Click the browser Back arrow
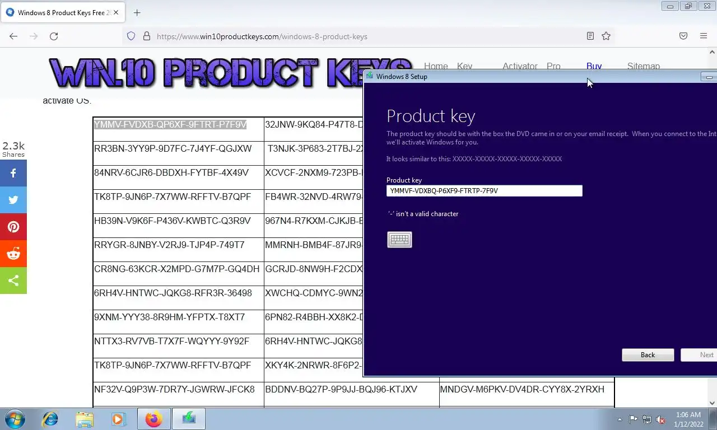The width and height of the screenshot is (717, 430). coord(13,36)
